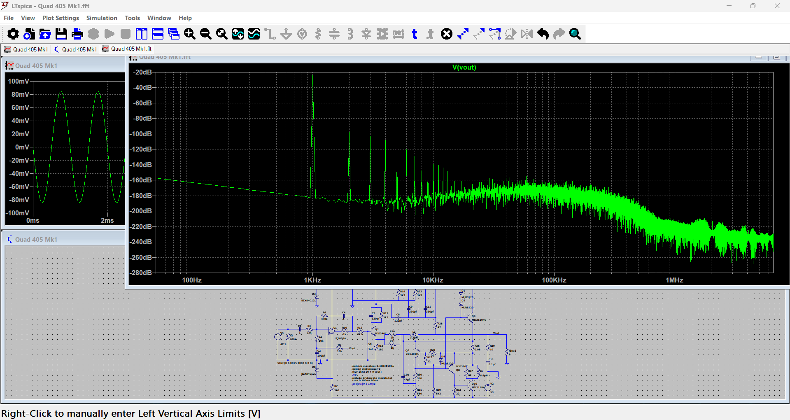Click the 10KHz frequency axis label

tap(433, 280)
